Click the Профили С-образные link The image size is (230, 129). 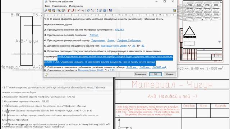point(129,40)
